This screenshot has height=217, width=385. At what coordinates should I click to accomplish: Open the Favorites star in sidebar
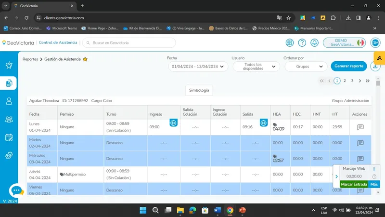pos(9,65)
